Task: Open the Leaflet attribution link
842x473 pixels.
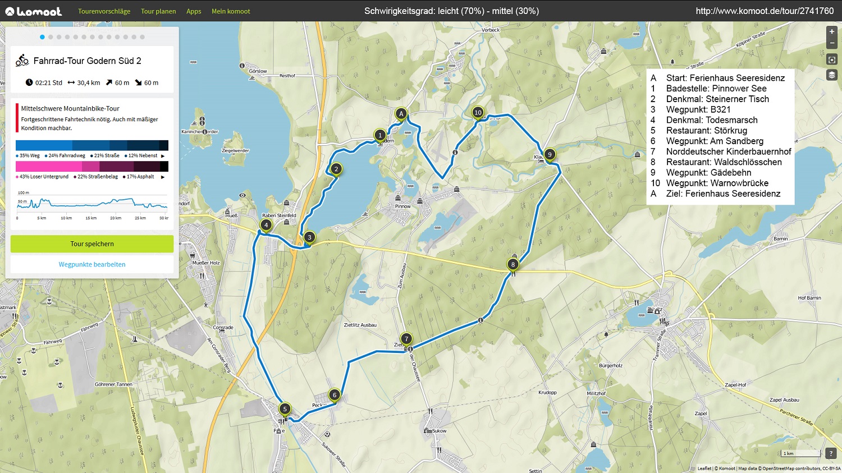Action: point(704,469)
